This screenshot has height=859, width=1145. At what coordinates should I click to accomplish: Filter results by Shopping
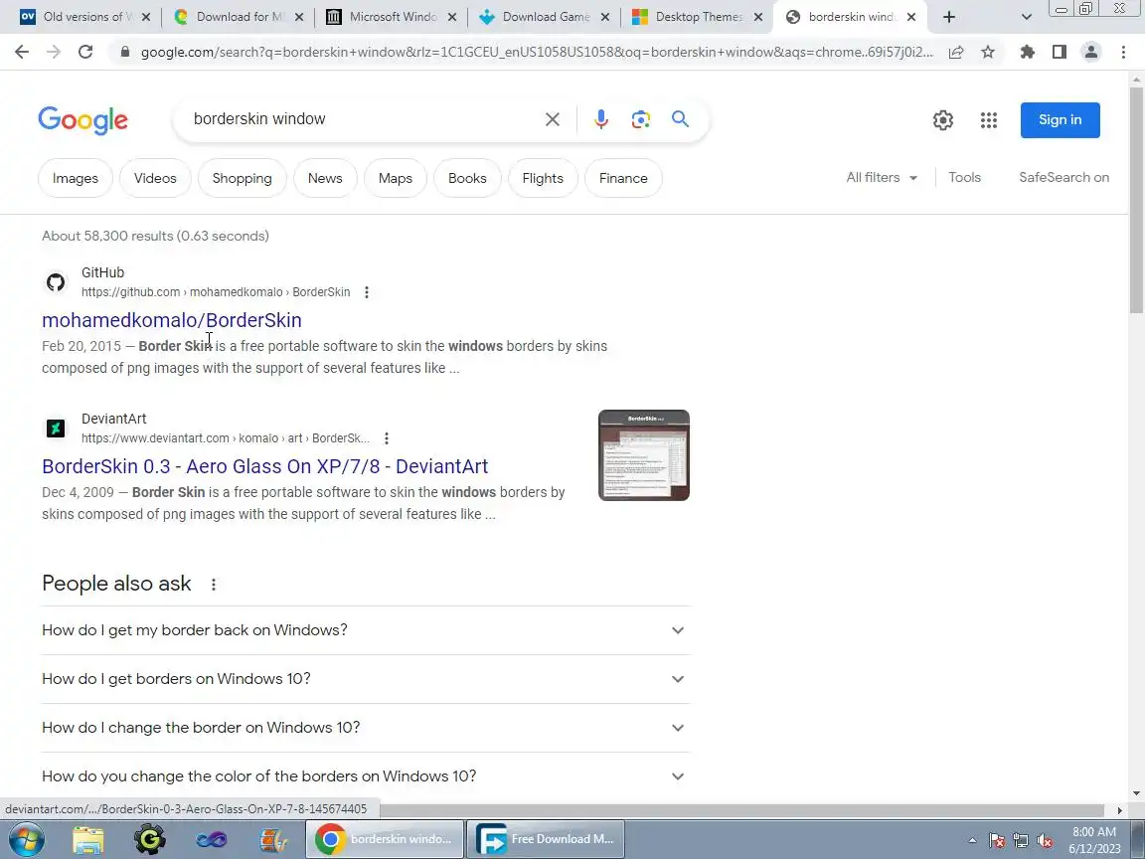[x=242, y=178]
